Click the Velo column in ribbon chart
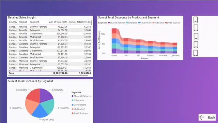Screen dimensions: 218x123 click(x=126, y=46)
